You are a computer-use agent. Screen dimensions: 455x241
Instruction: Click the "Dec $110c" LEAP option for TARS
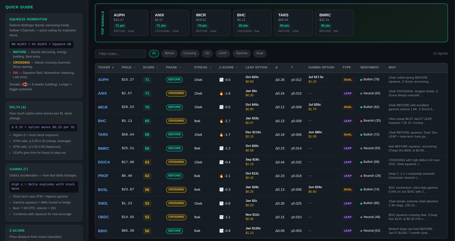point(253,132)
